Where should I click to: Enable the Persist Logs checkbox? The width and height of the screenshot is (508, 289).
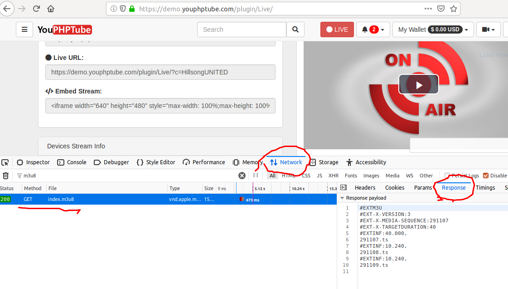446,176
